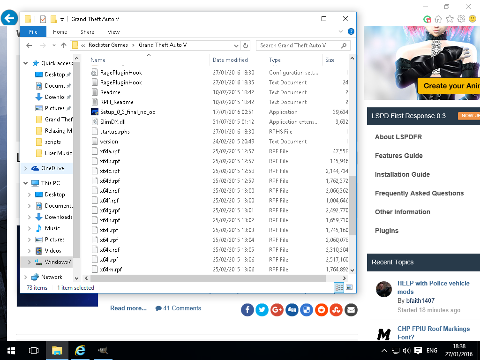
Task: Open Frequently Asked Questions link
Action: pyautogui.click(x=419, y=193)
